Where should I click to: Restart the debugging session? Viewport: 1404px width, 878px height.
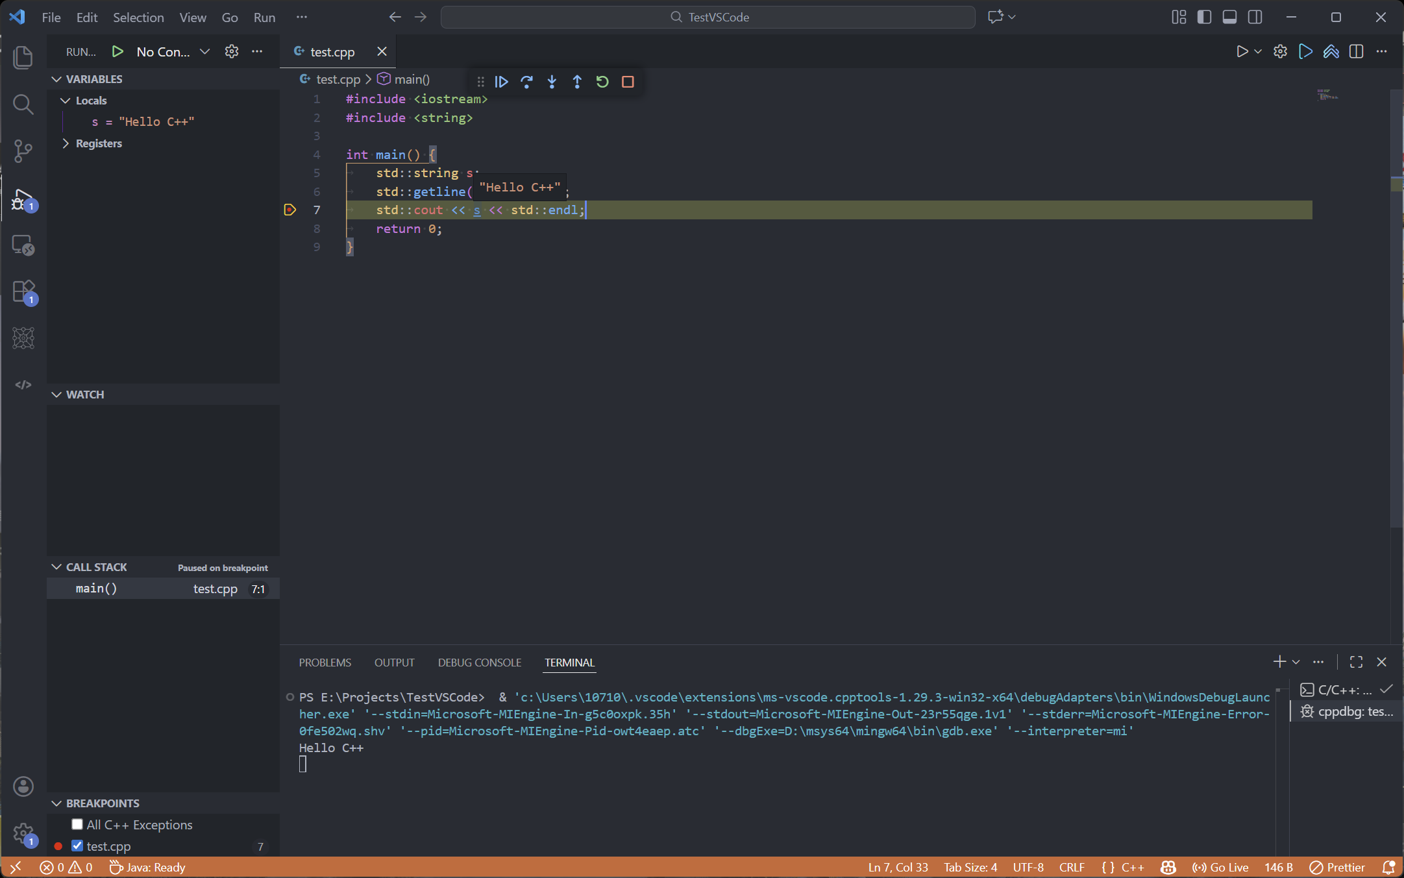(x=602, y=82)
